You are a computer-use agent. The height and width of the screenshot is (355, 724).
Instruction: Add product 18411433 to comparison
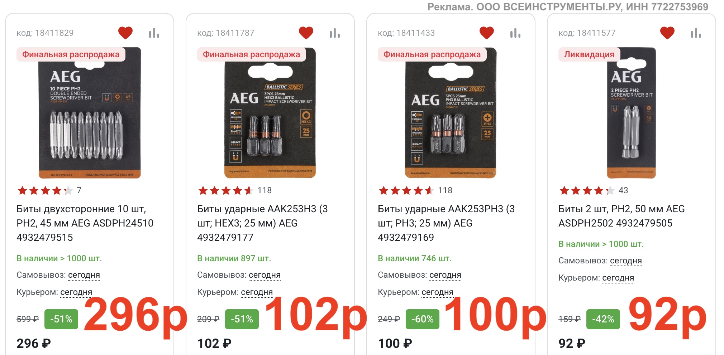pos(515,33)
